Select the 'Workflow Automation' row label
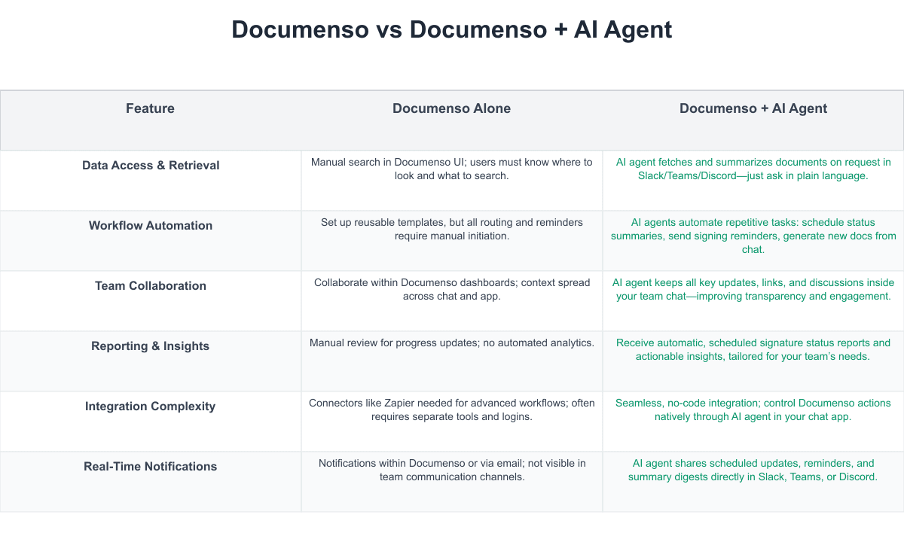This screenshot has width=904, height=542. 151,225
